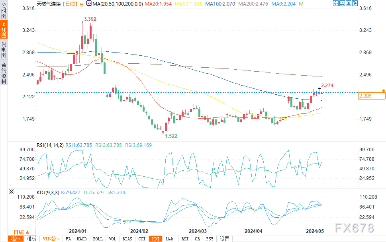The image size is (386, 242).
Task: Click the MA0:2.204 value
Action: click(x=284, y=4)
